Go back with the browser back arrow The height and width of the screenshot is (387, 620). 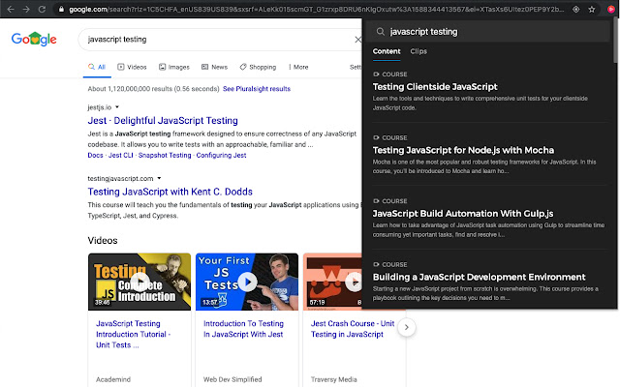click(x=11, y=9)
